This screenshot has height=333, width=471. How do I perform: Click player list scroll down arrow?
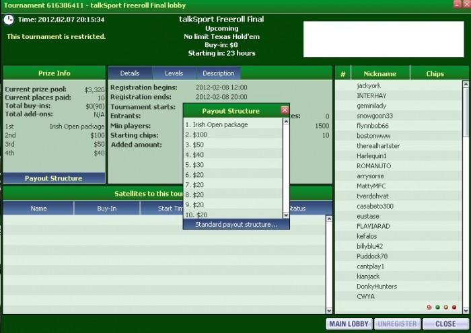coord(466,311)
